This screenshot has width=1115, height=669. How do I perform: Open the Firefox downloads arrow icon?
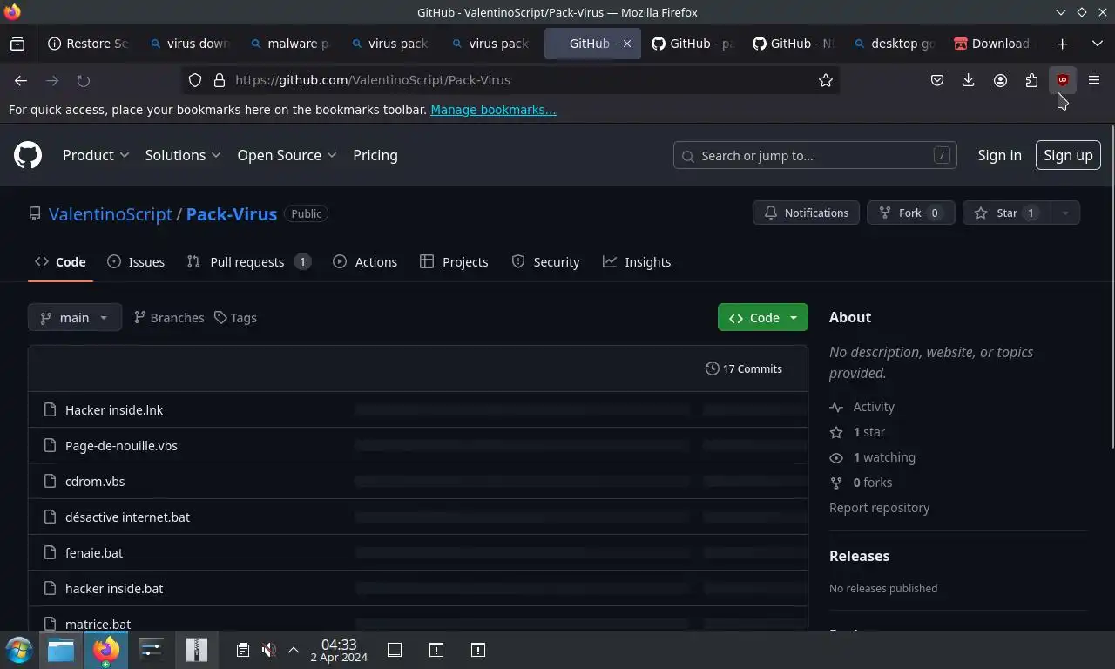coord(969,80)
